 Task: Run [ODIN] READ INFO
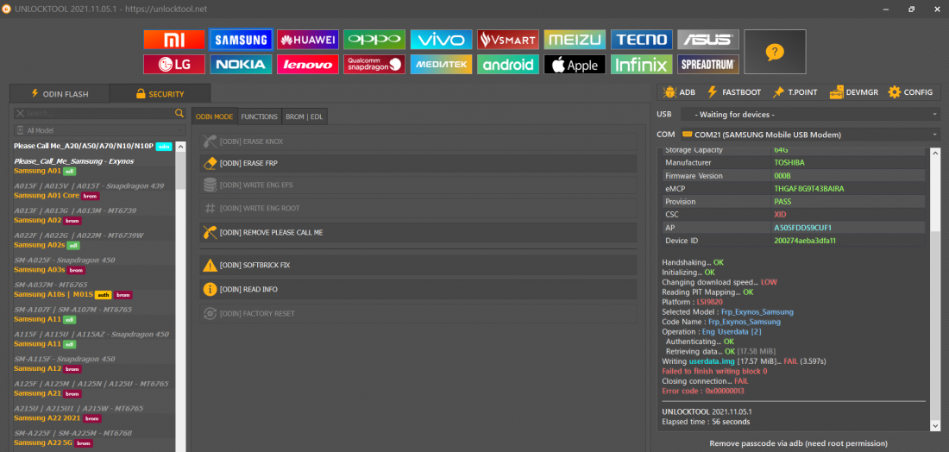[418, 289]
